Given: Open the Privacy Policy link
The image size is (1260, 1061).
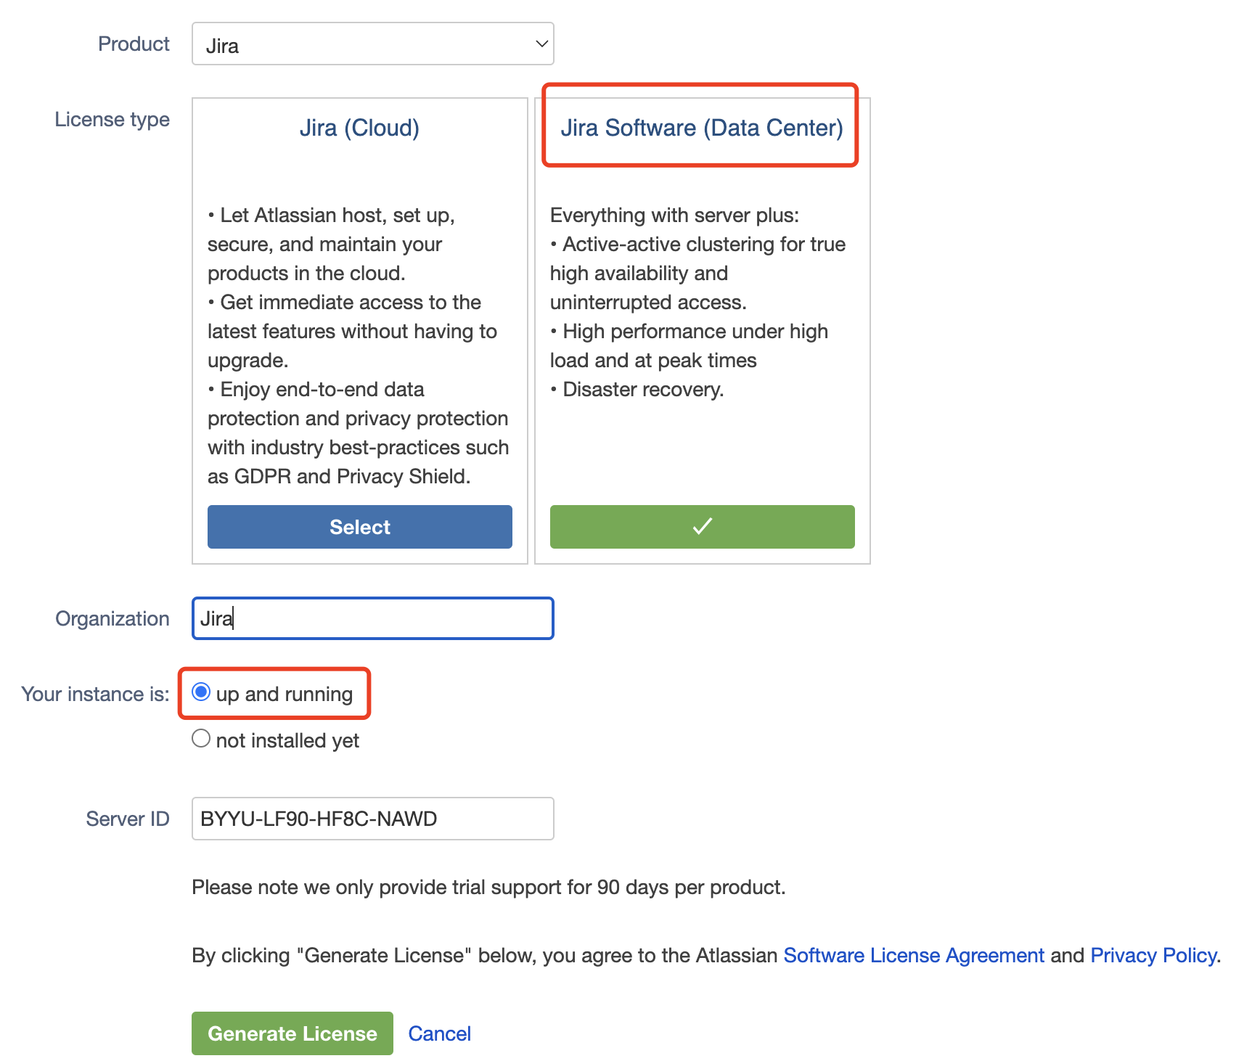Looking at the screenshot, I should point(1153,955).
